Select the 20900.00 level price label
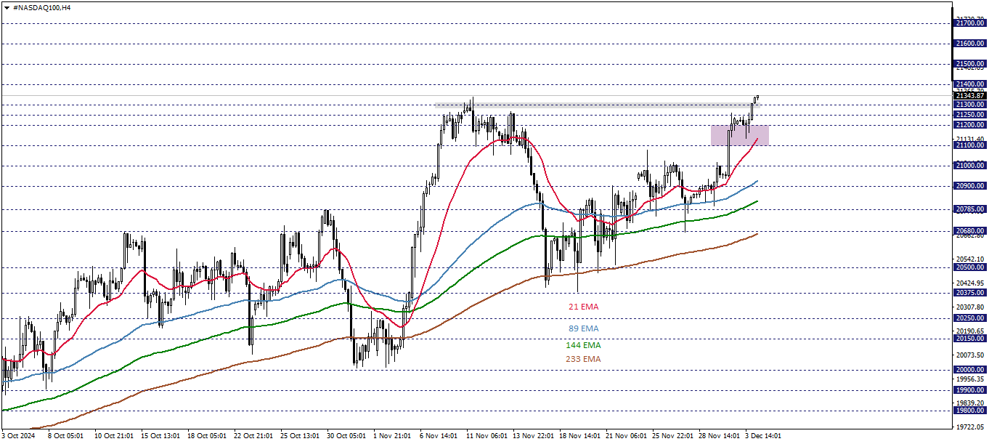989x444 pixels. (970, 186)
